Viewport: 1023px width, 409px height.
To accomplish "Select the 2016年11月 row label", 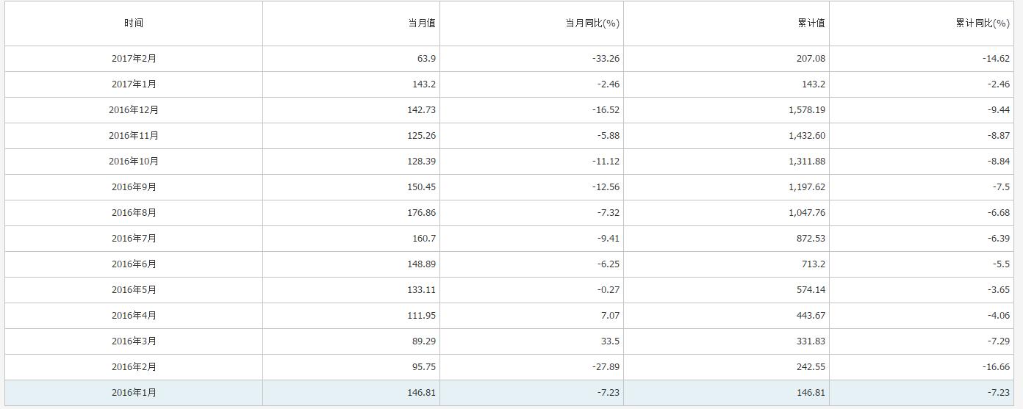I will [x=134, y=136].
